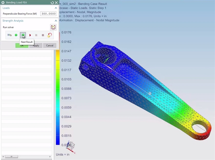Click the 0.0176 legend maximum value

point(67,32)
